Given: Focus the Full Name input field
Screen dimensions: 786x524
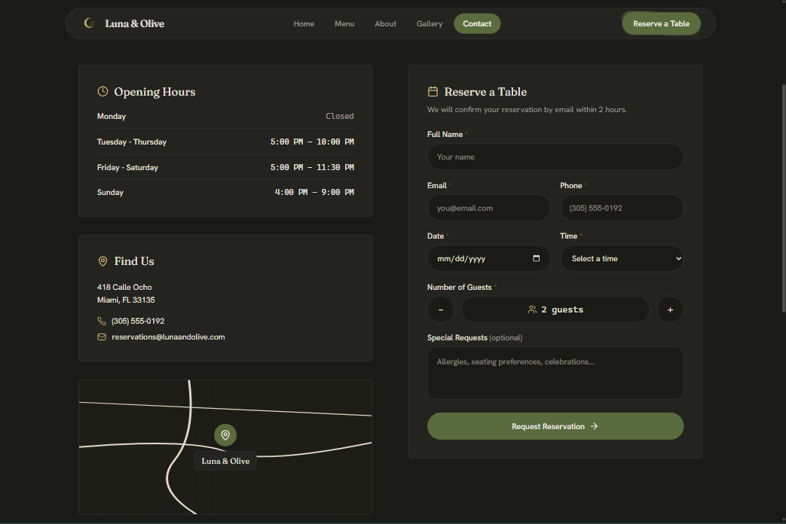Looking at the screenshot, I should tap(555, 157).
